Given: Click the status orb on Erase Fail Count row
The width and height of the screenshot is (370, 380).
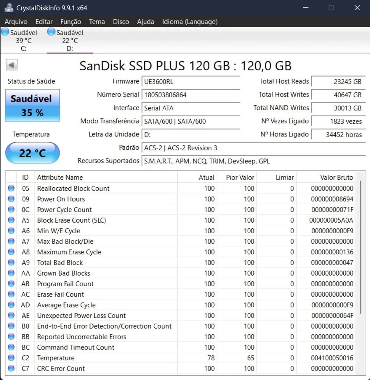Looking at the screenshot, I should [11, 294].
